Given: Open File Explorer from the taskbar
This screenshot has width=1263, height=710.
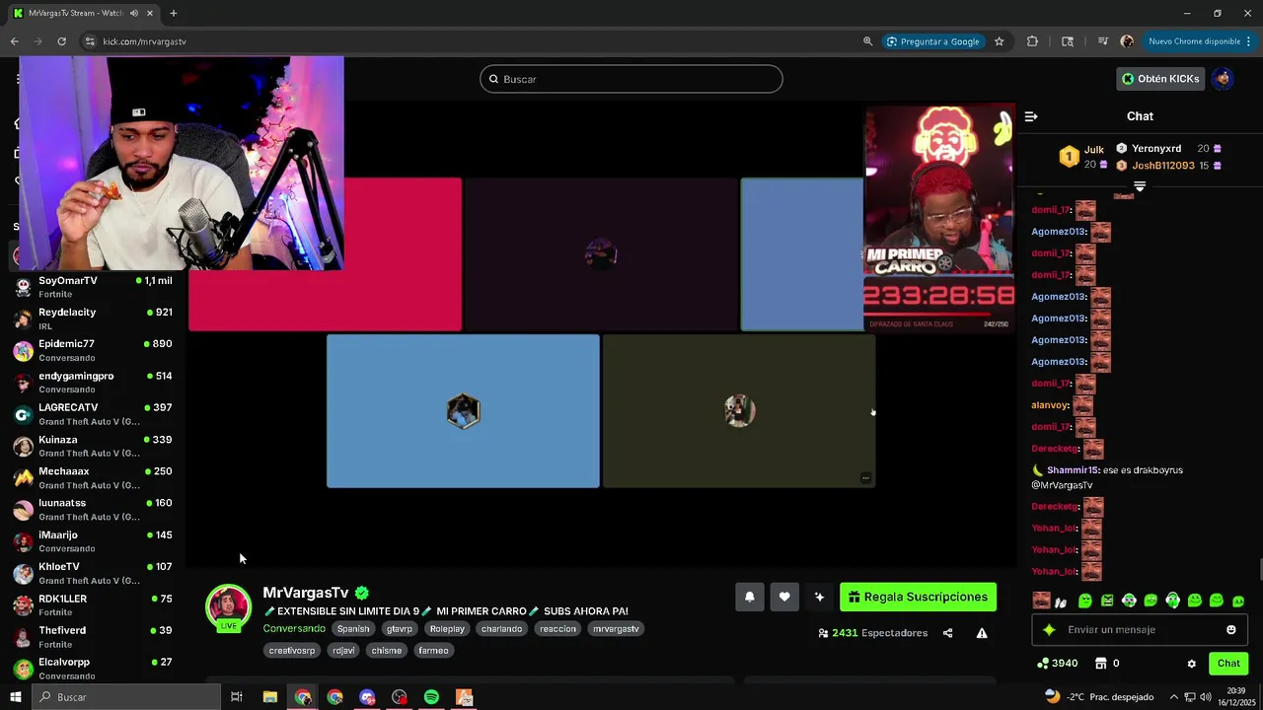Looking at the screenshot, I should pos(269,697).
